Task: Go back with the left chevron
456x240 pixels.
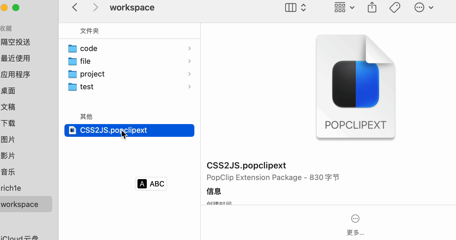Action: point(75,8)
